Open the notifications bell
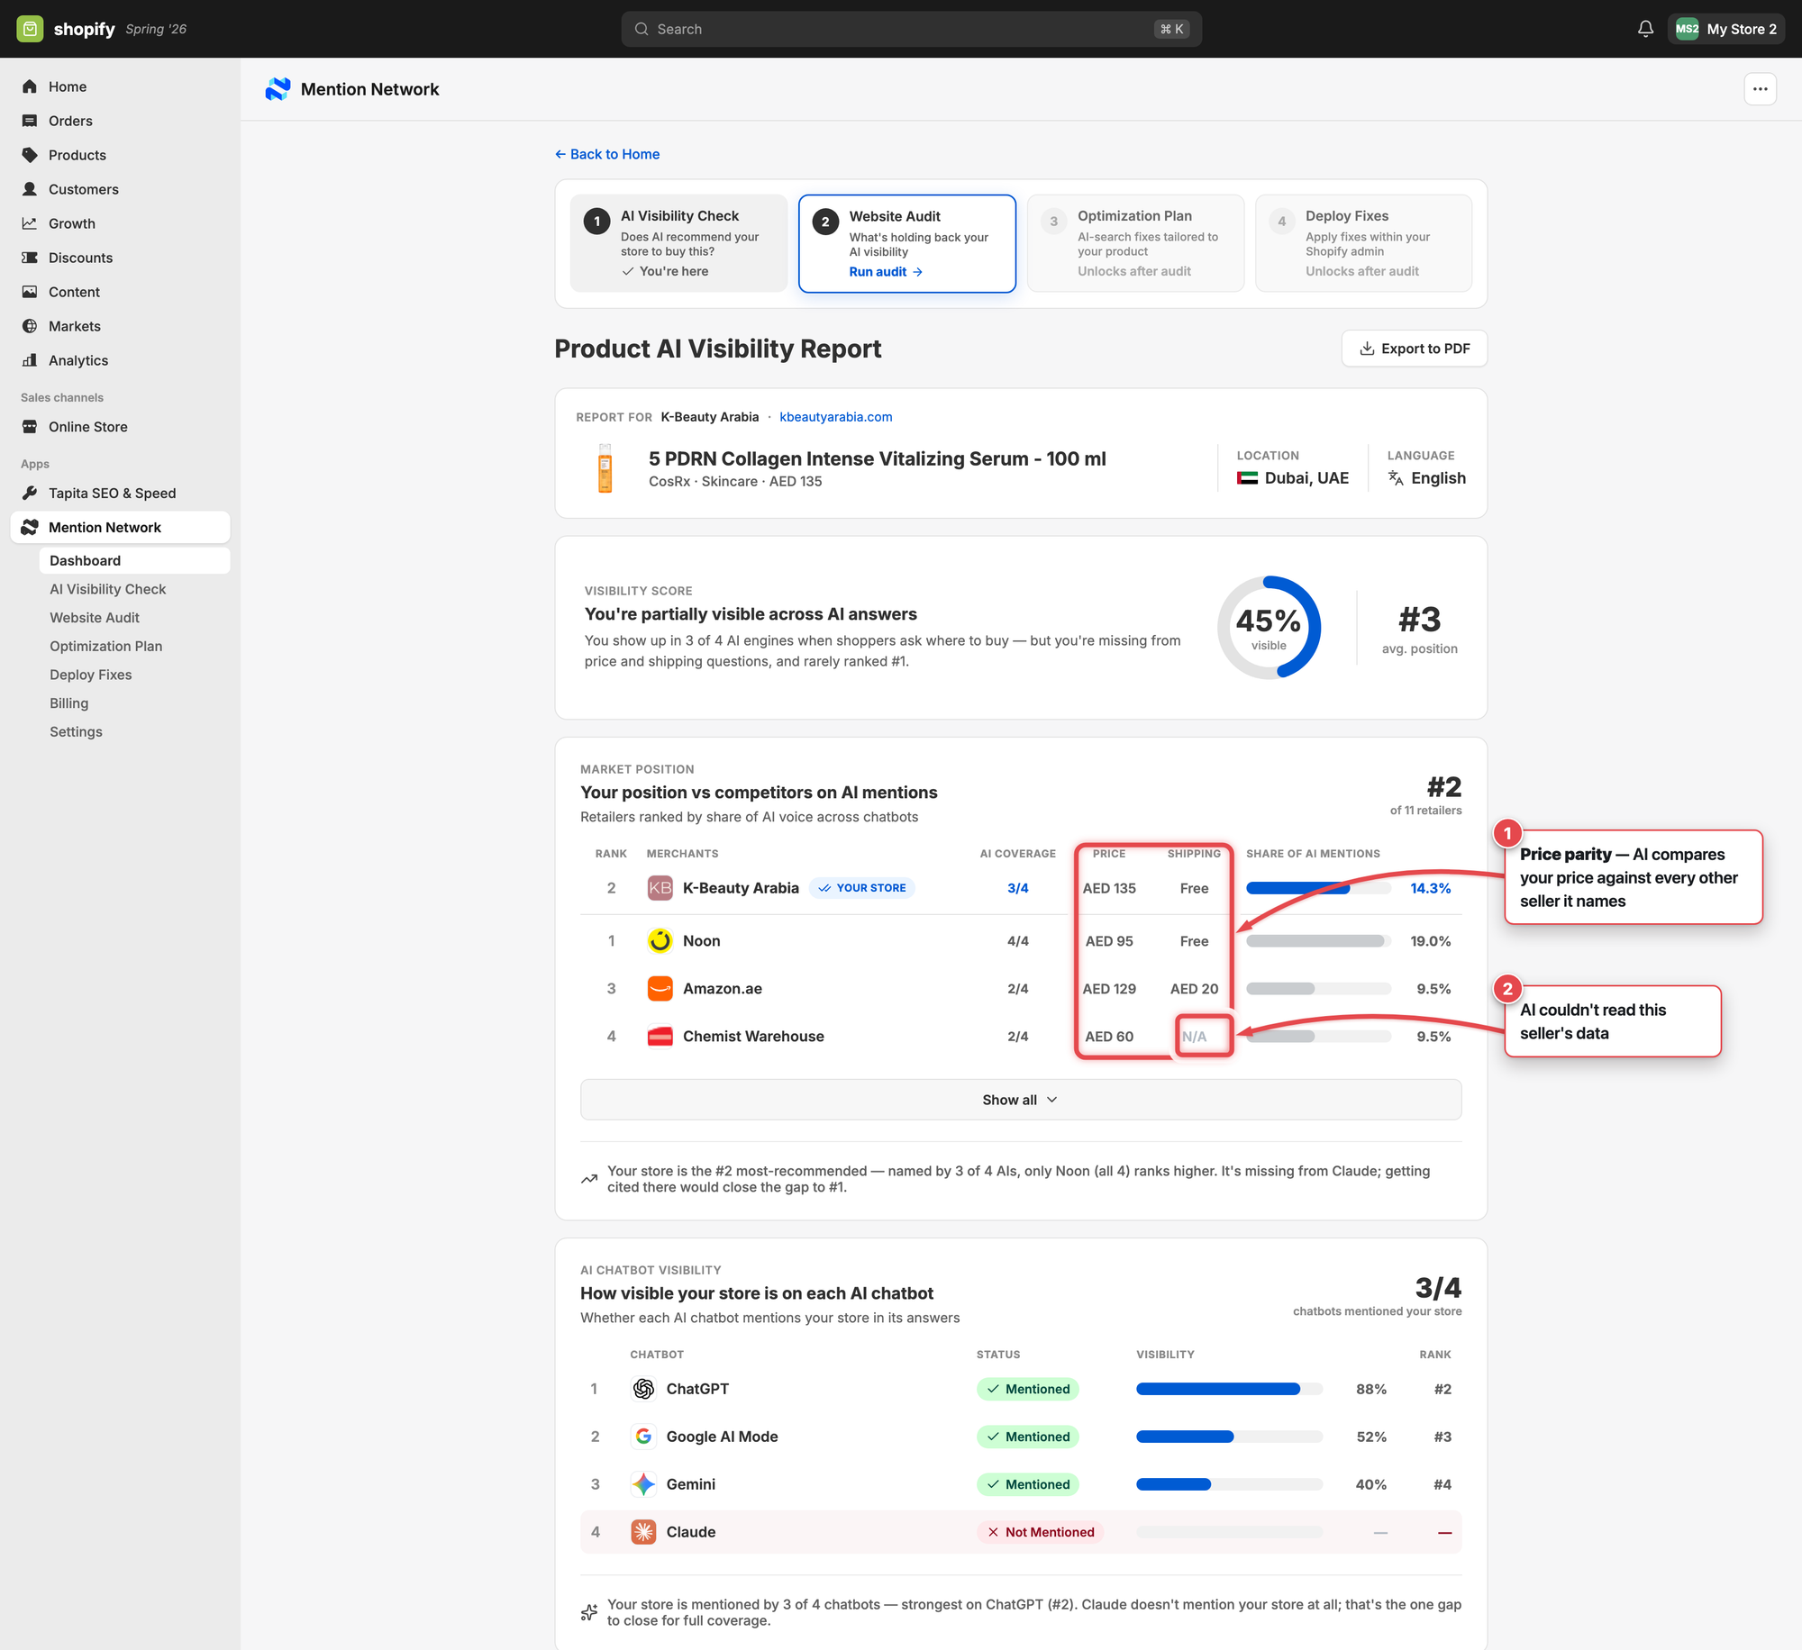This screenshot has width=1802, height=1650. [x=1645, y=29]
